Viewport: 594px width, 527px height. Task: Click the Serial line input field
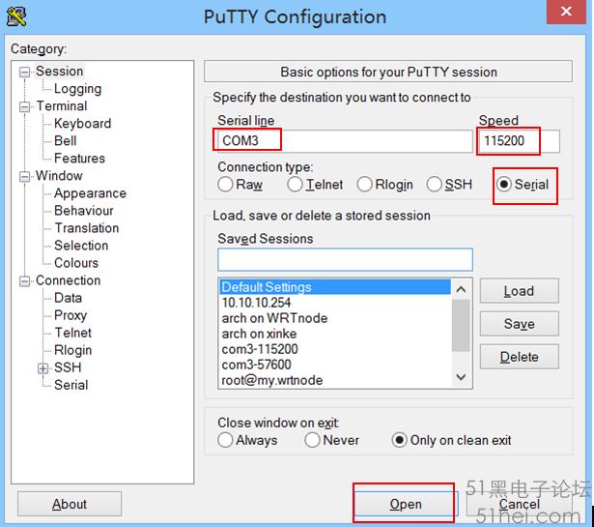tap(345, 141)
